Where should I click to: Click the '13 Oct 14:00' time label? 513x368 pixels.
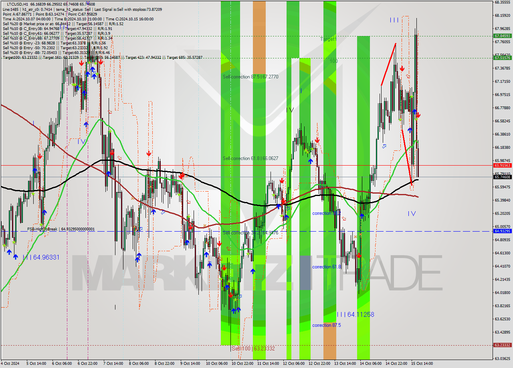(345, 364)
